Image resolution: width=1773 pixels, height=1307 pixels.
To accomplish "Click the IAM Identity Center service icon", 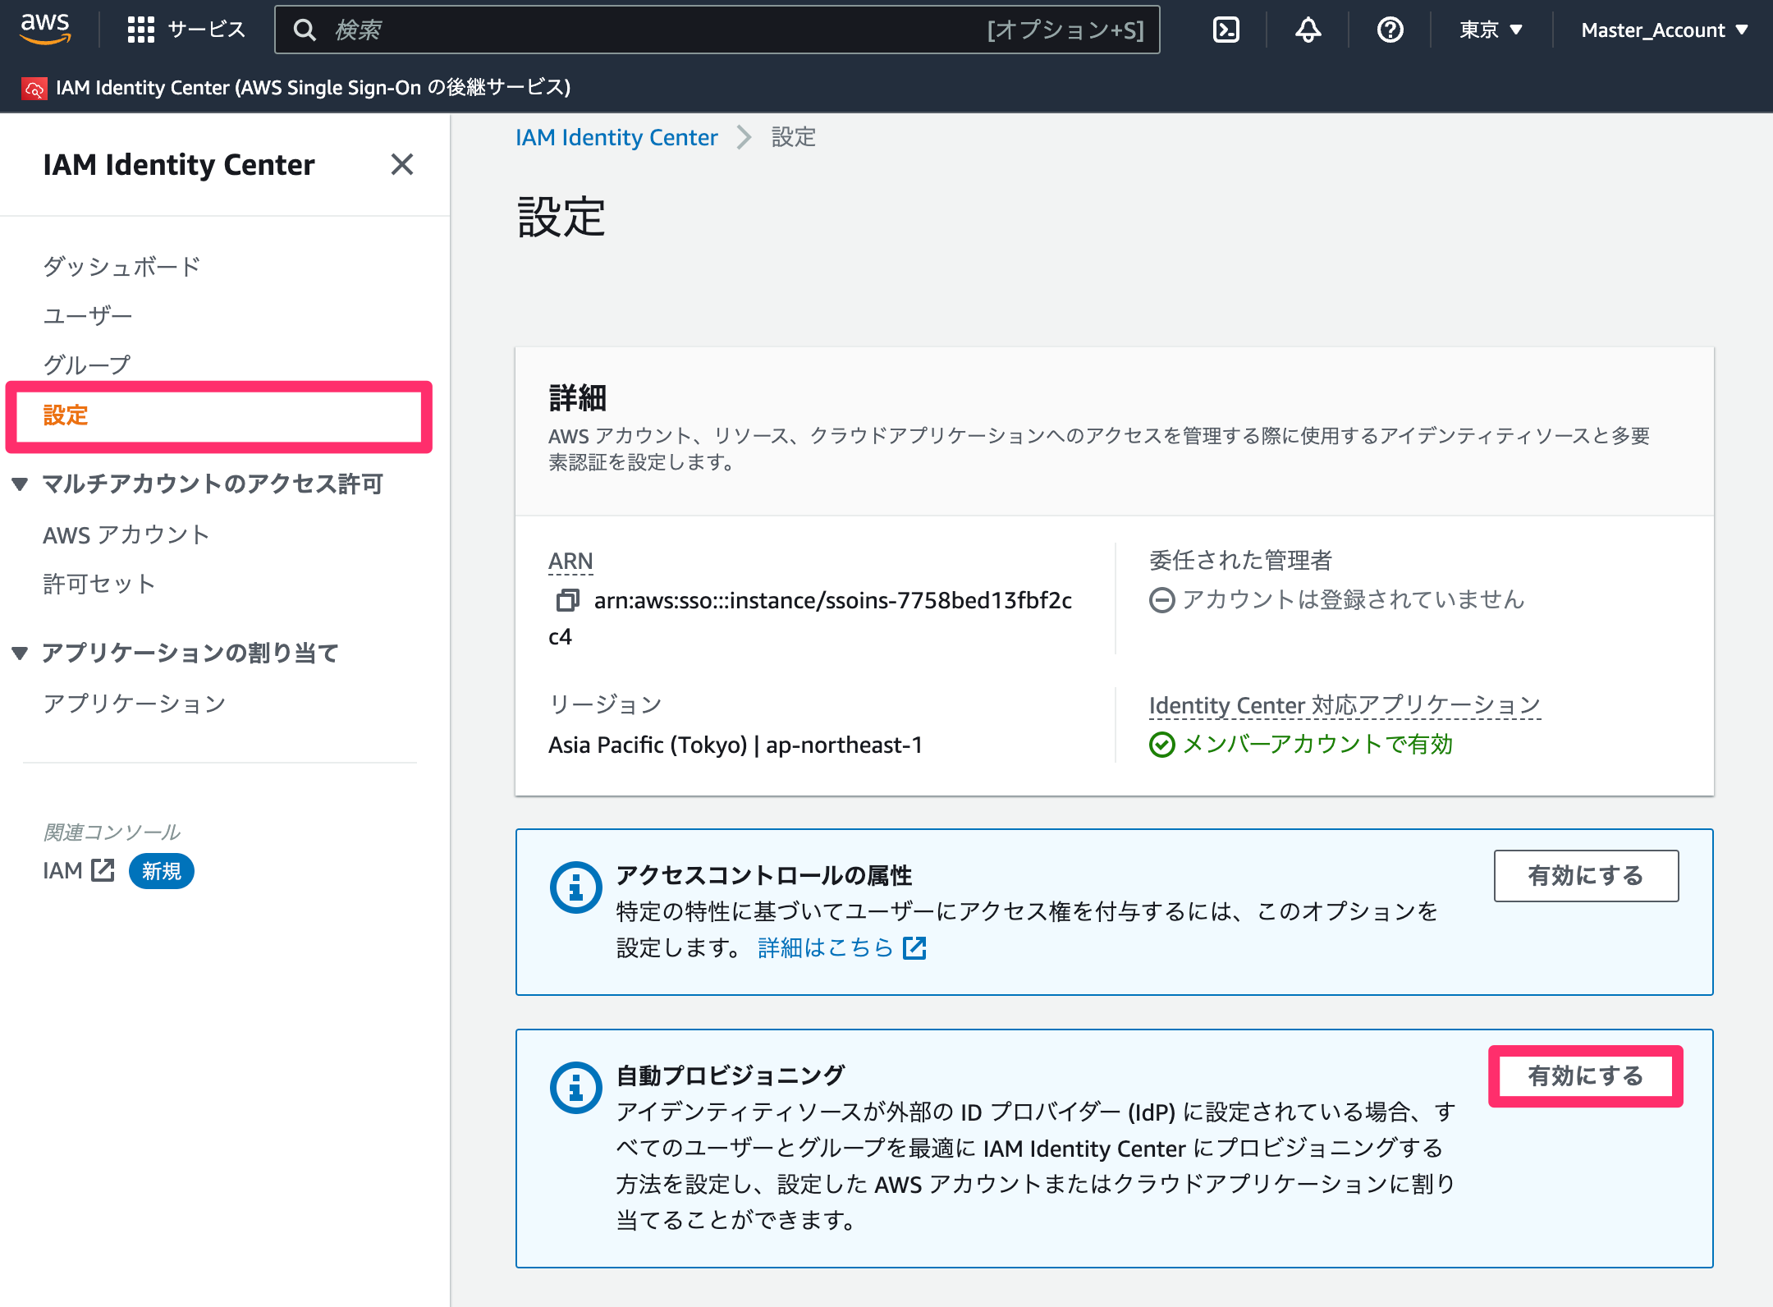I will tap(34, 88).
